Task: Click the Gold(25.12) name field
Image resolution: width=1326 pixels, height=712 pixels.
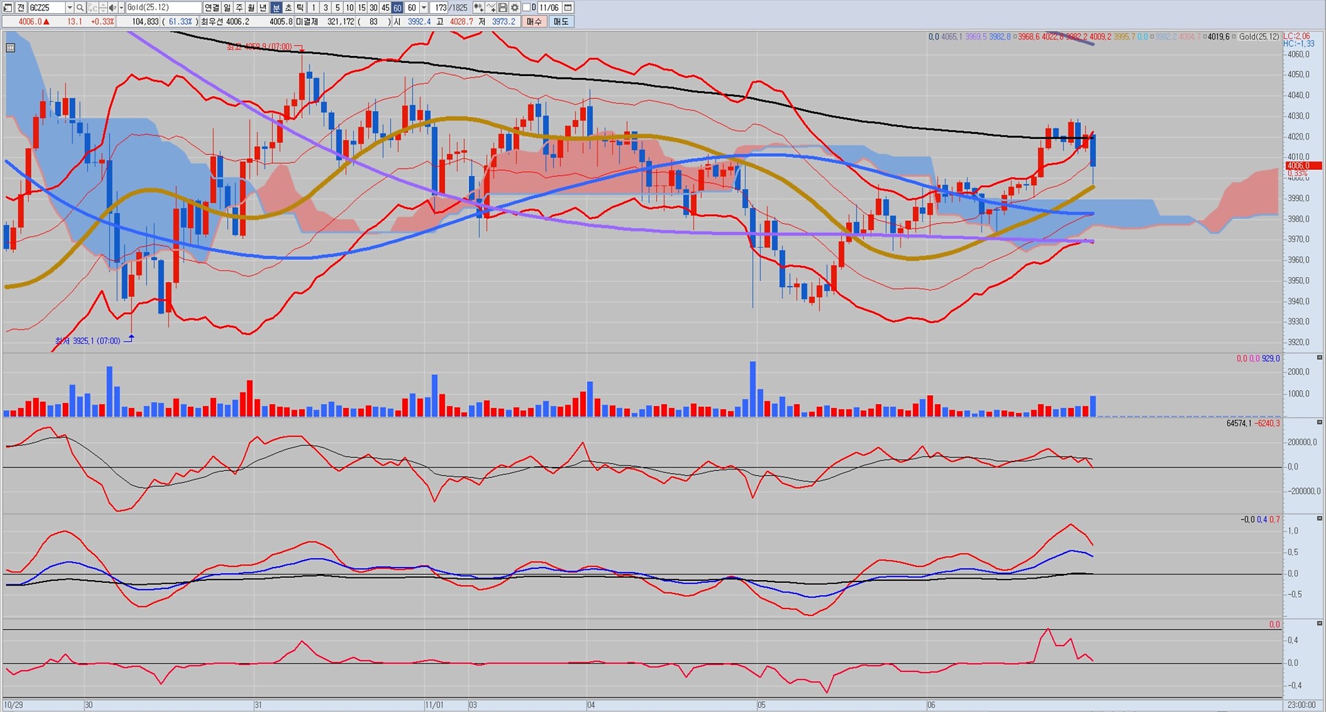Action: (164, 8)
